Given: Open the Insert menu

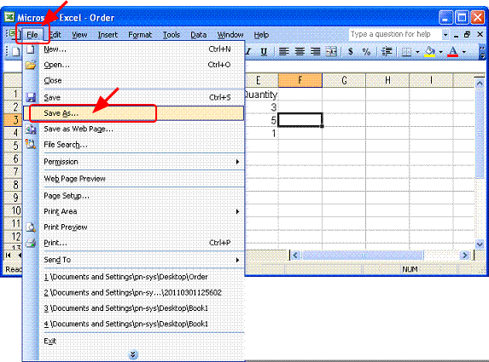Looking at the screenshot, I should pyautogui.click(x=108, y=35).
